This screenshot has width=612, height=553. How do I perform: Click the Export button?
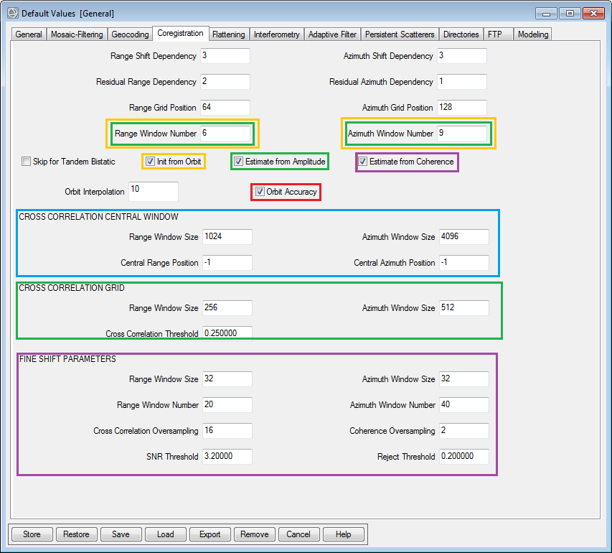tap(210, 534)
